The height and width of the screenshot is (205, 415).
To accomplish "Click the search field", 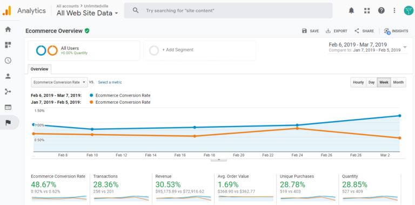I will [x=229, y=11].
